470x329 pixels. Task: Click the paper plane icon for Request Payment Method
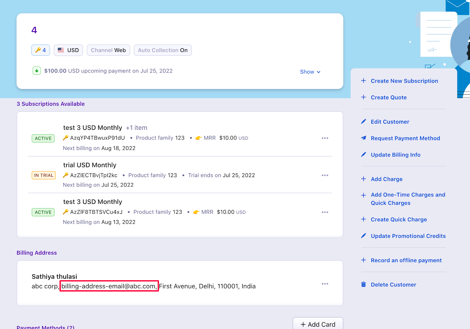click(x=363, y=138)
